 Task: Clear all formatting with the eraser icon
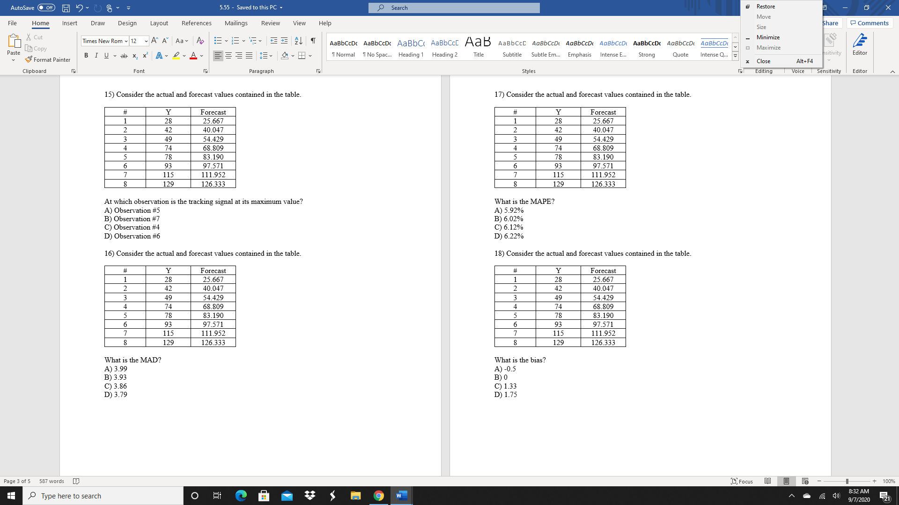click(200, 41)
